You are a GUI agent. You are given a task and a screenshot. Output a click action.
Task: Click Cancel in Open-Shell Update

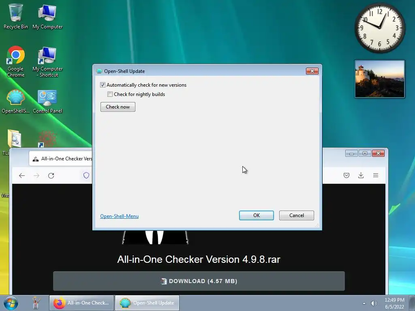coord(296,215)
